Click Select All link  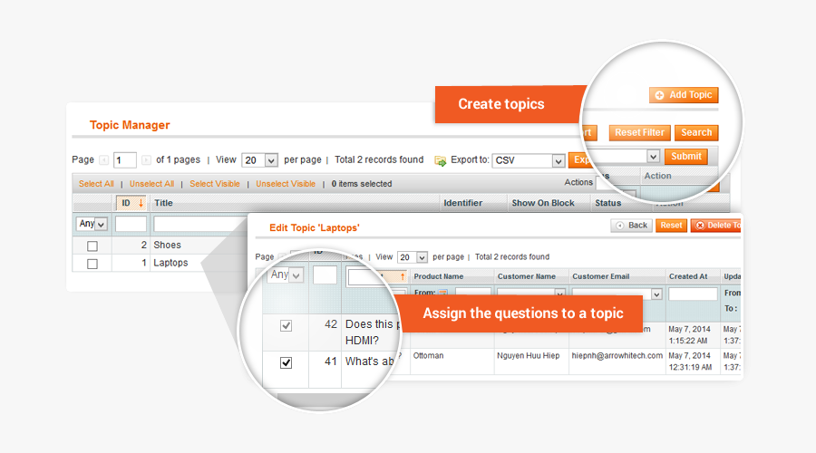click(x=96, y=184)
